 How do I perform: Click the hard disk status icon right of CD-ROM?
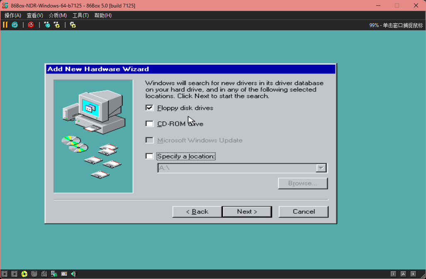click(x=34, y=274)
